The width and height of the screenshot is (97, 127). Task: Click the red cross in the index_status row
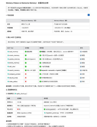pos(26,82)
